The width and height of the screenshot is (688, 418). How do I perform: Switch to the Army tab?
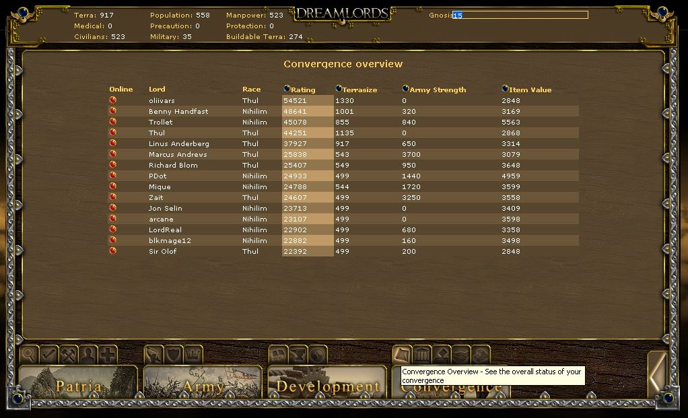(x=203, y=382)
